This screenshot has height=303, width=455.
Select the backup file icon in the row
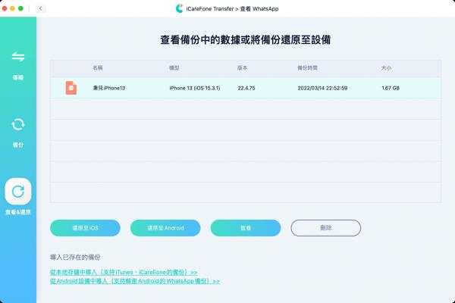point(71,88)
